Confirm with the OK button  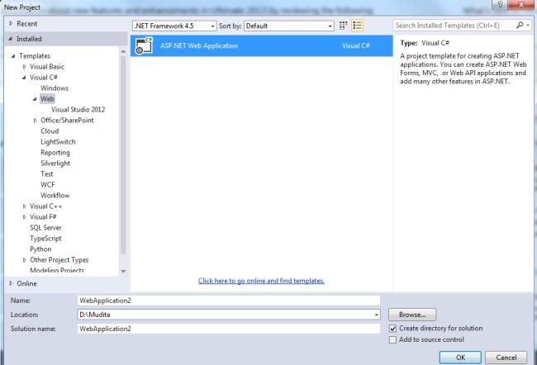point(460,358)
